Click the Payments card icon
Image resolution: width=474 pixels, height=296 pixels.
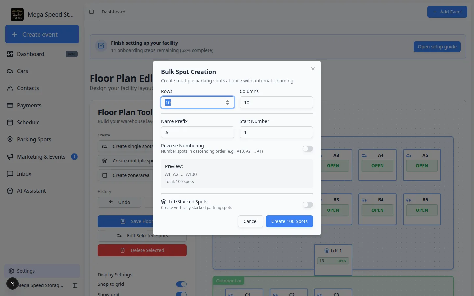(10, 105)
